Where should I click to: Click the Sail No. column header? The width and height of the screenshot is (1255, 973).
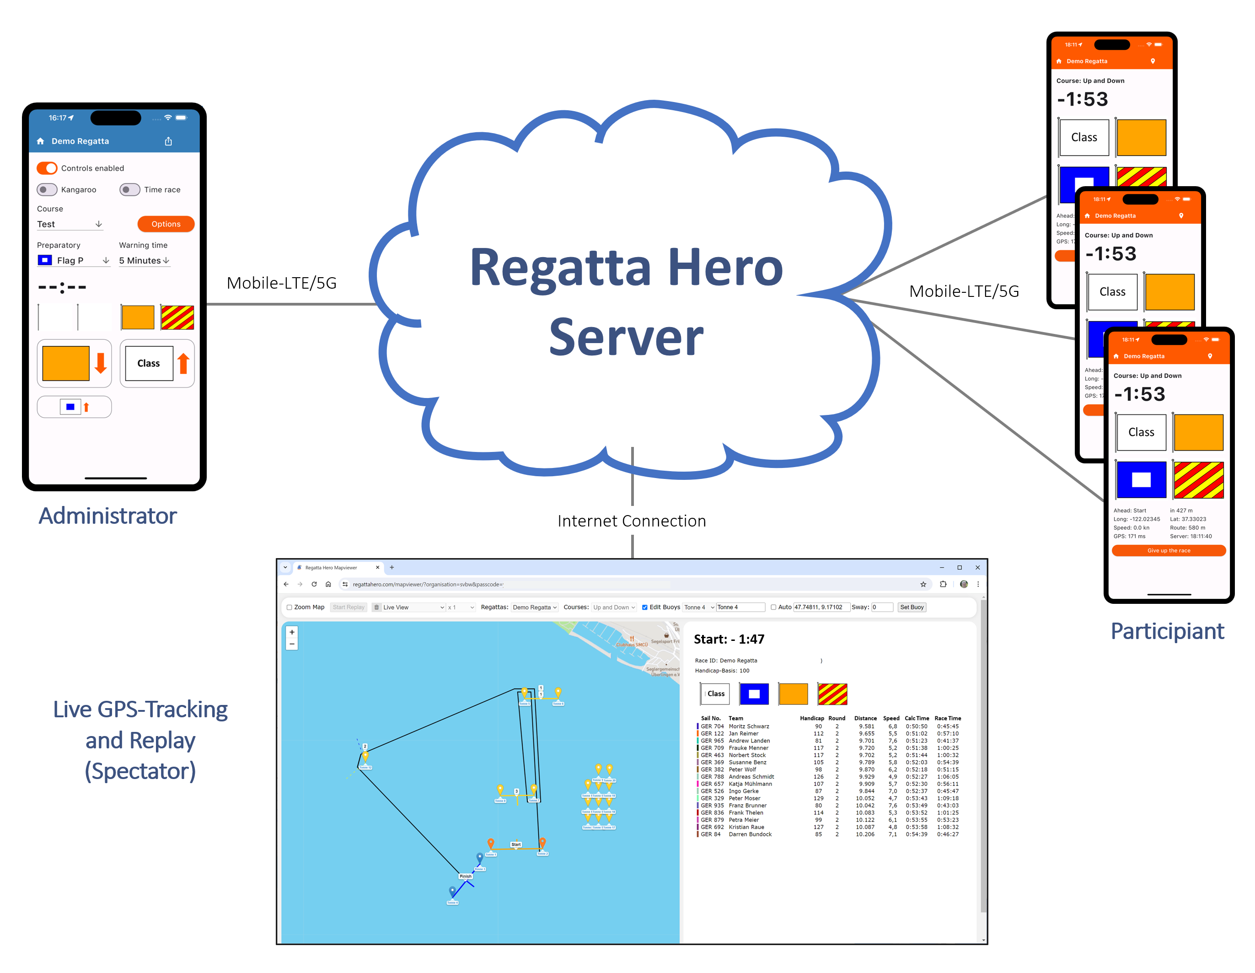click(710, 718)
